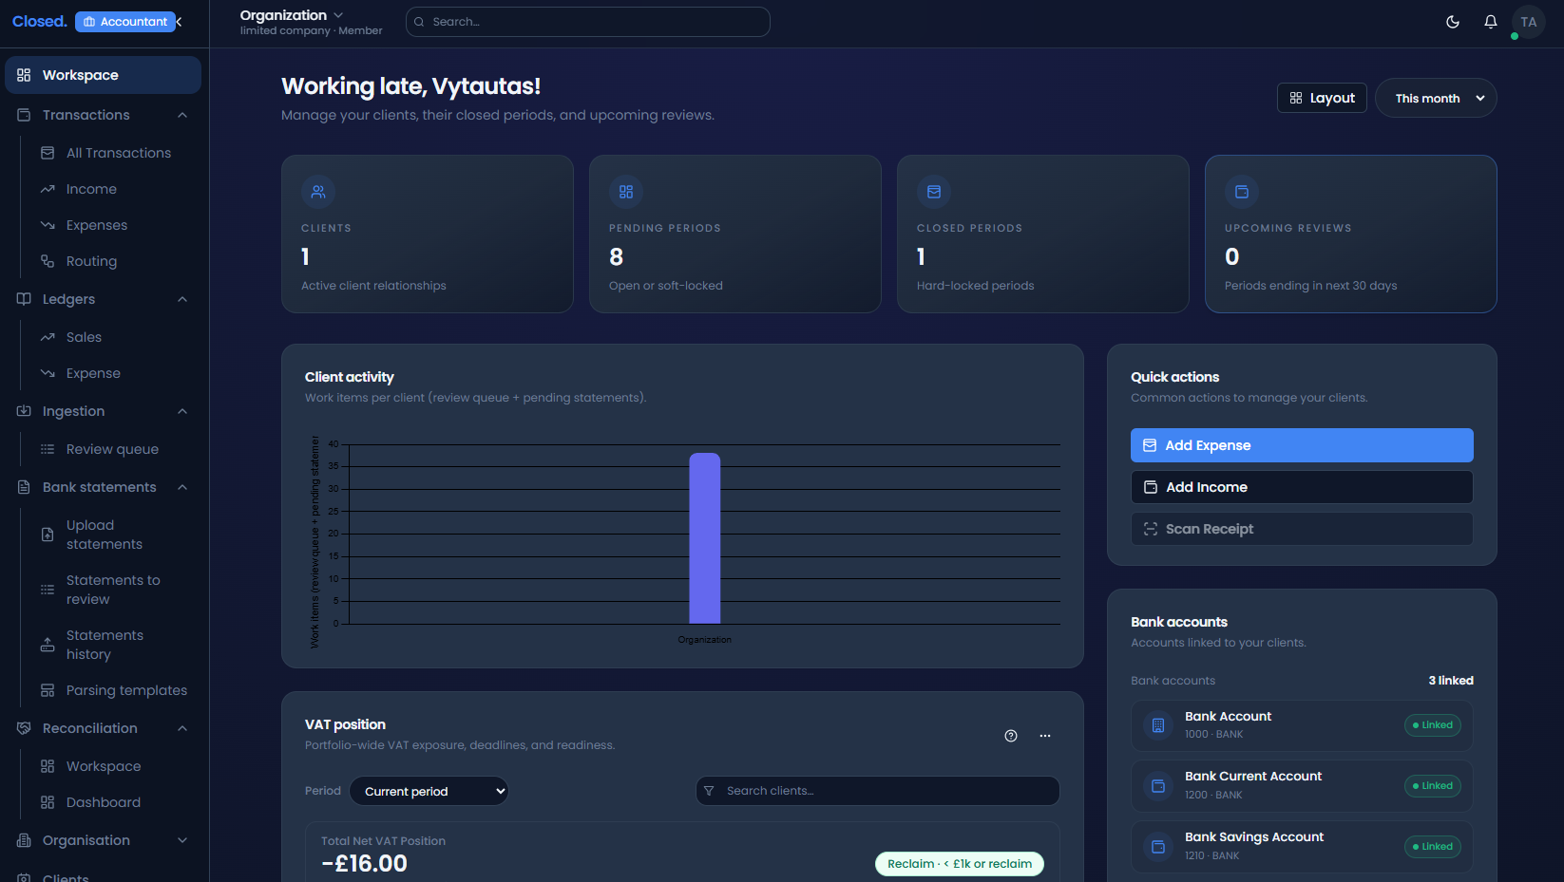Open Reconciliation Dashboard
The width and height of the screenshot is (1564, 882).
(x=104, y=802)
